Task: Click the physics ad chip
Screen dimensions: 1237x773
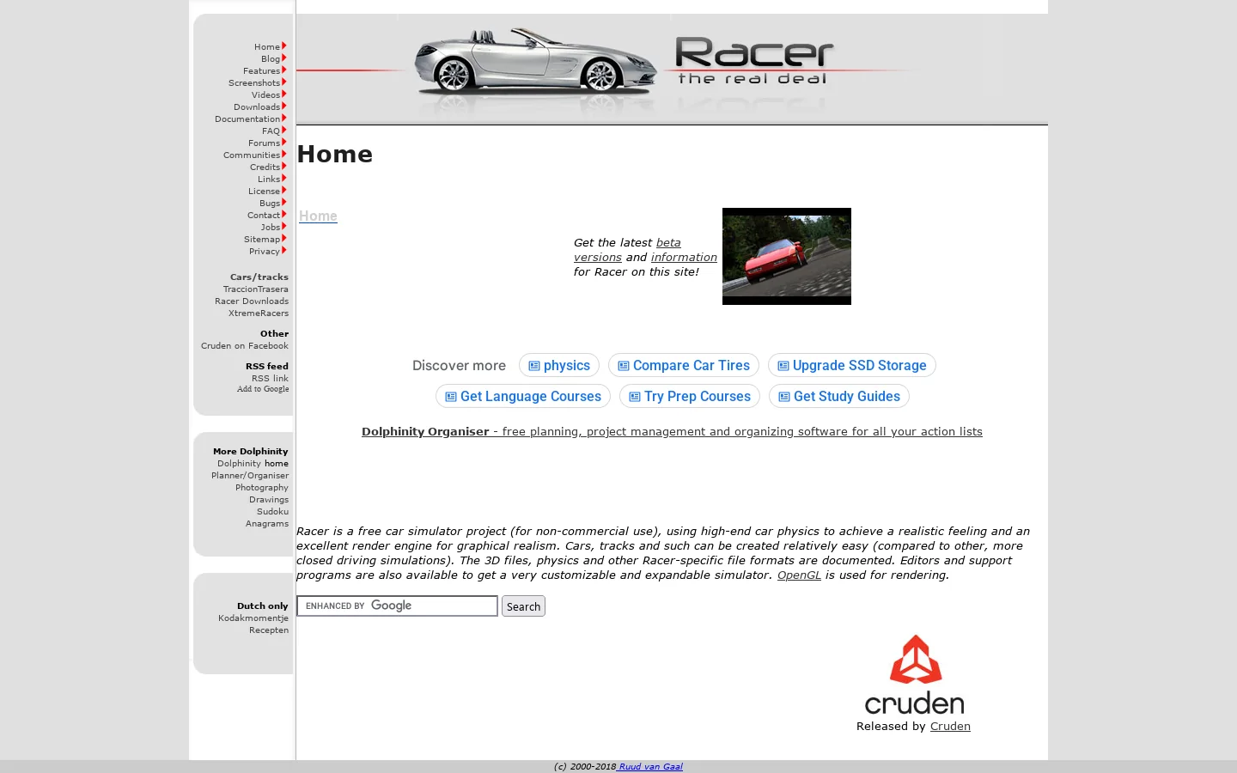Action: pyautogui.click(x=559, y=366)
